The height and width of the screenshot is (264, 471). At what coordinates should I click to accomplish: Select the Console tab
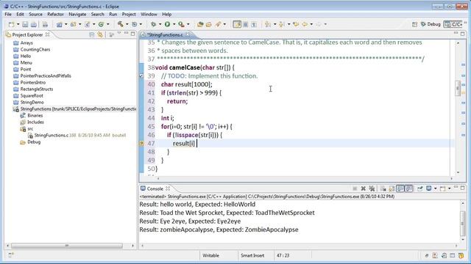pos(155,188)
